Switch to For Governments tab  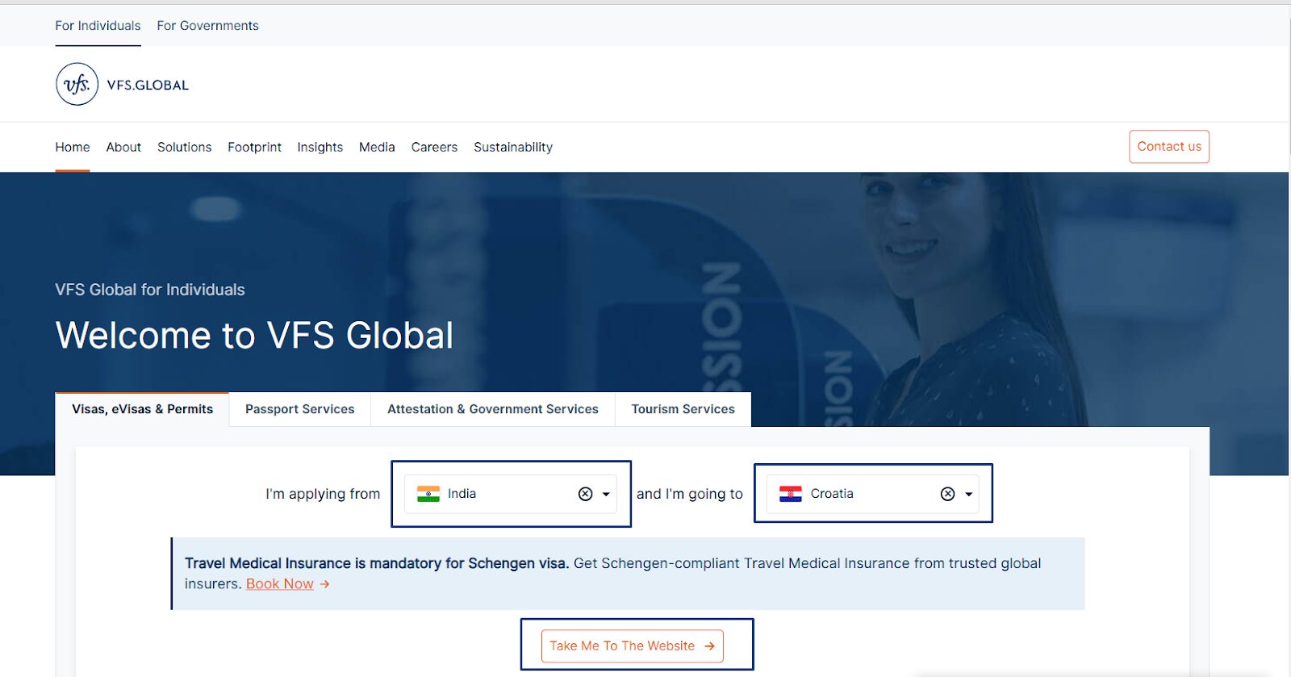pos(207,26)
